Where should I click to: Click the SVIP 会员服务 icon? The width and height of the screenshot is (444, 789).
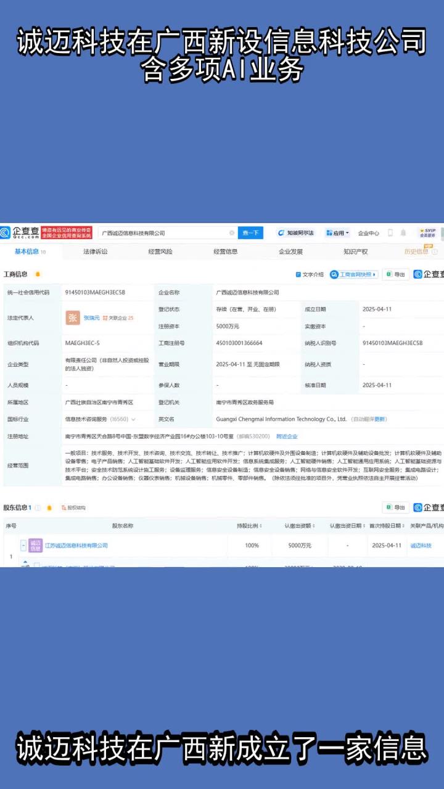pos(427,232)
